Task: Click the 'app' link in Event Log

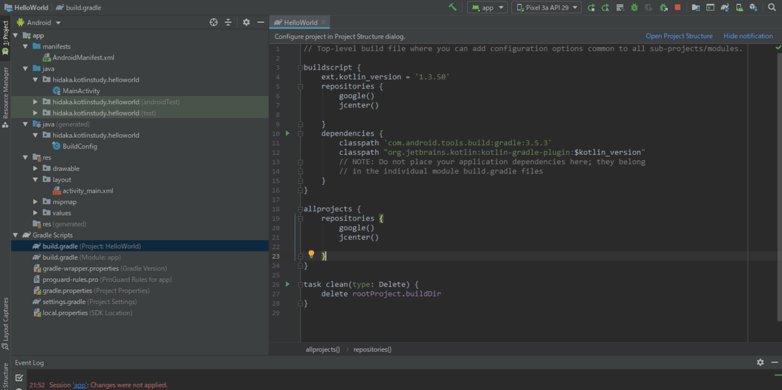Action: coord(80,385)
